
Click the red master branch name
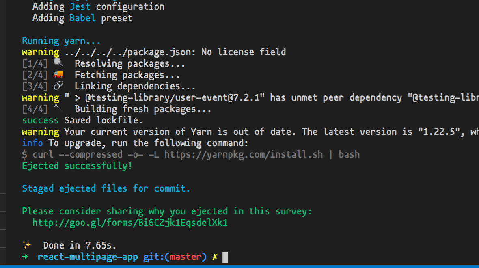pos(186,257)
